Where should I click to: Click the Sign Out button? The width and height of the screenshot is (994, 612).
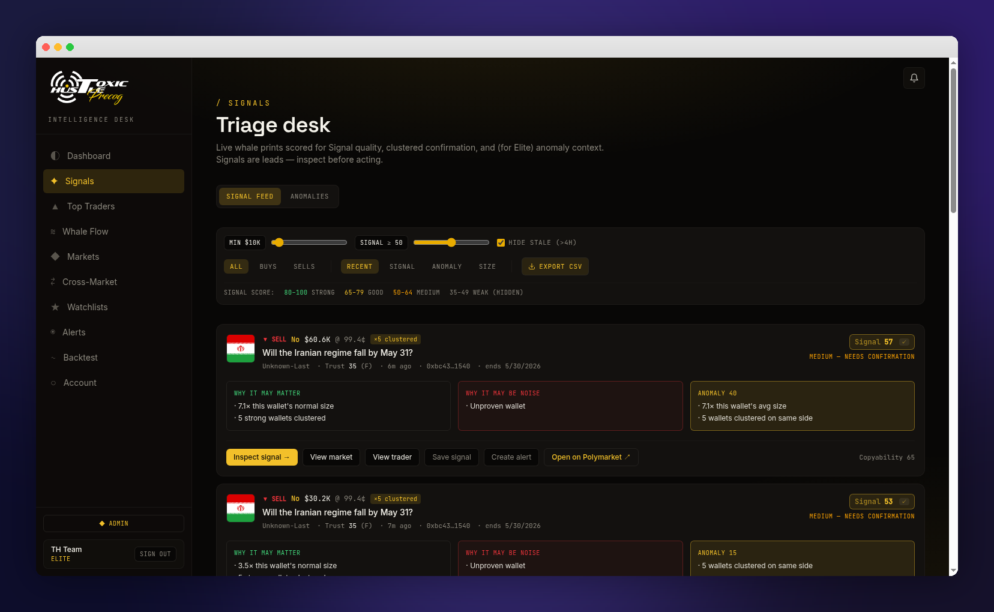coord(155,554)
